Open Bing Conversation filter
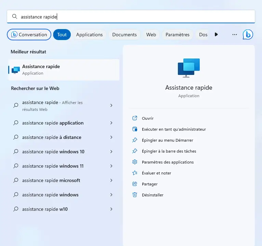Image resolution: width=262 pixels, height=246 pixels. pyautogui.click(x=29, y=35)
